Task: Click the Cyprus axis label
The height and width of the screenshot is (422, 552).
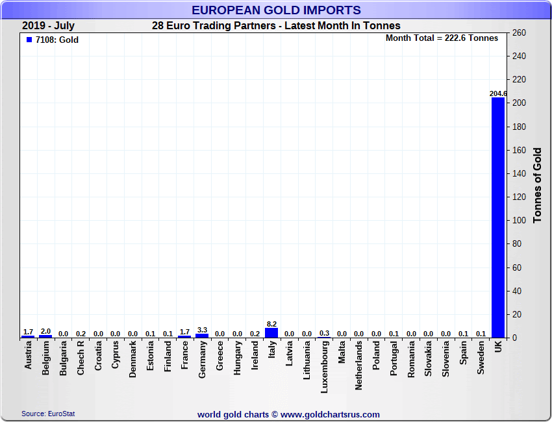Action: pyautogui.click(x=115, y=354)
